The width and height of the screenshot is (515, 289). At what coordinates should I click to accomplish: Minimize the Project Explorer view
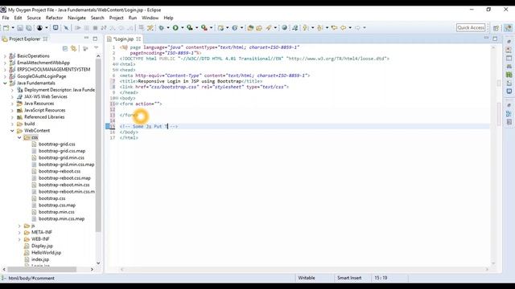pyautogui.click(x=86, y=39)
